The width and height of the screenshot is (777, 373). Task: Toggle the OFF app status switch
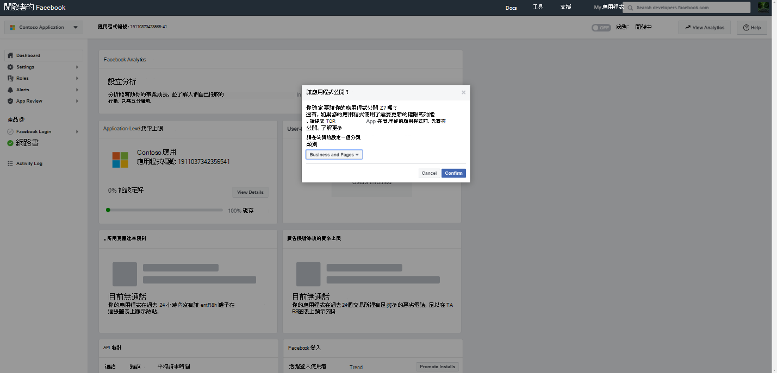pyautogui.click(x=601, y=27)
